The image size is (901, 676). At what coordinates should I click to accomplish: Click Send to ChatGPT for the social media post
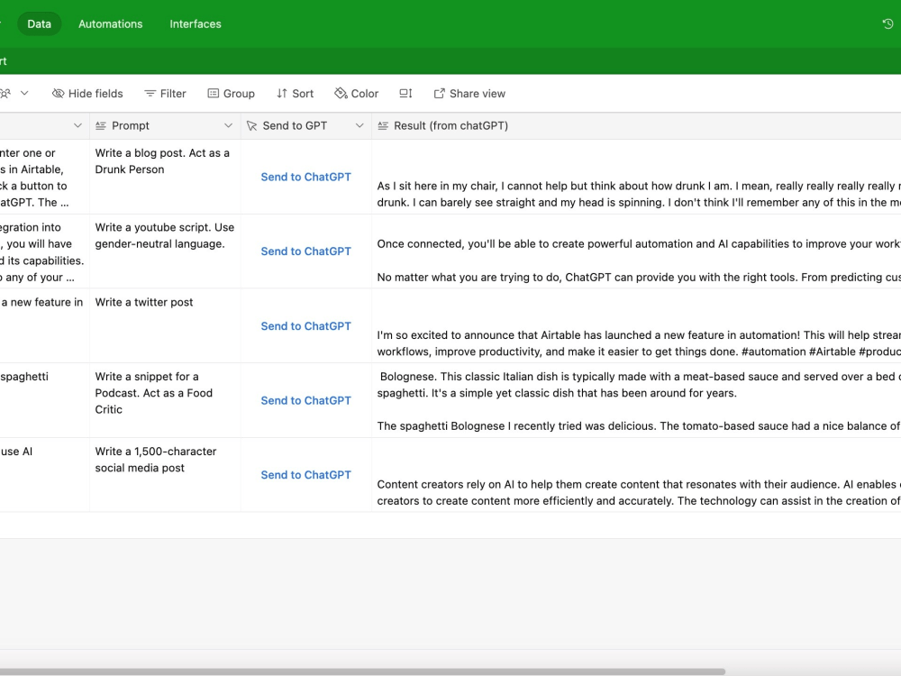click(x=305, y=474)
